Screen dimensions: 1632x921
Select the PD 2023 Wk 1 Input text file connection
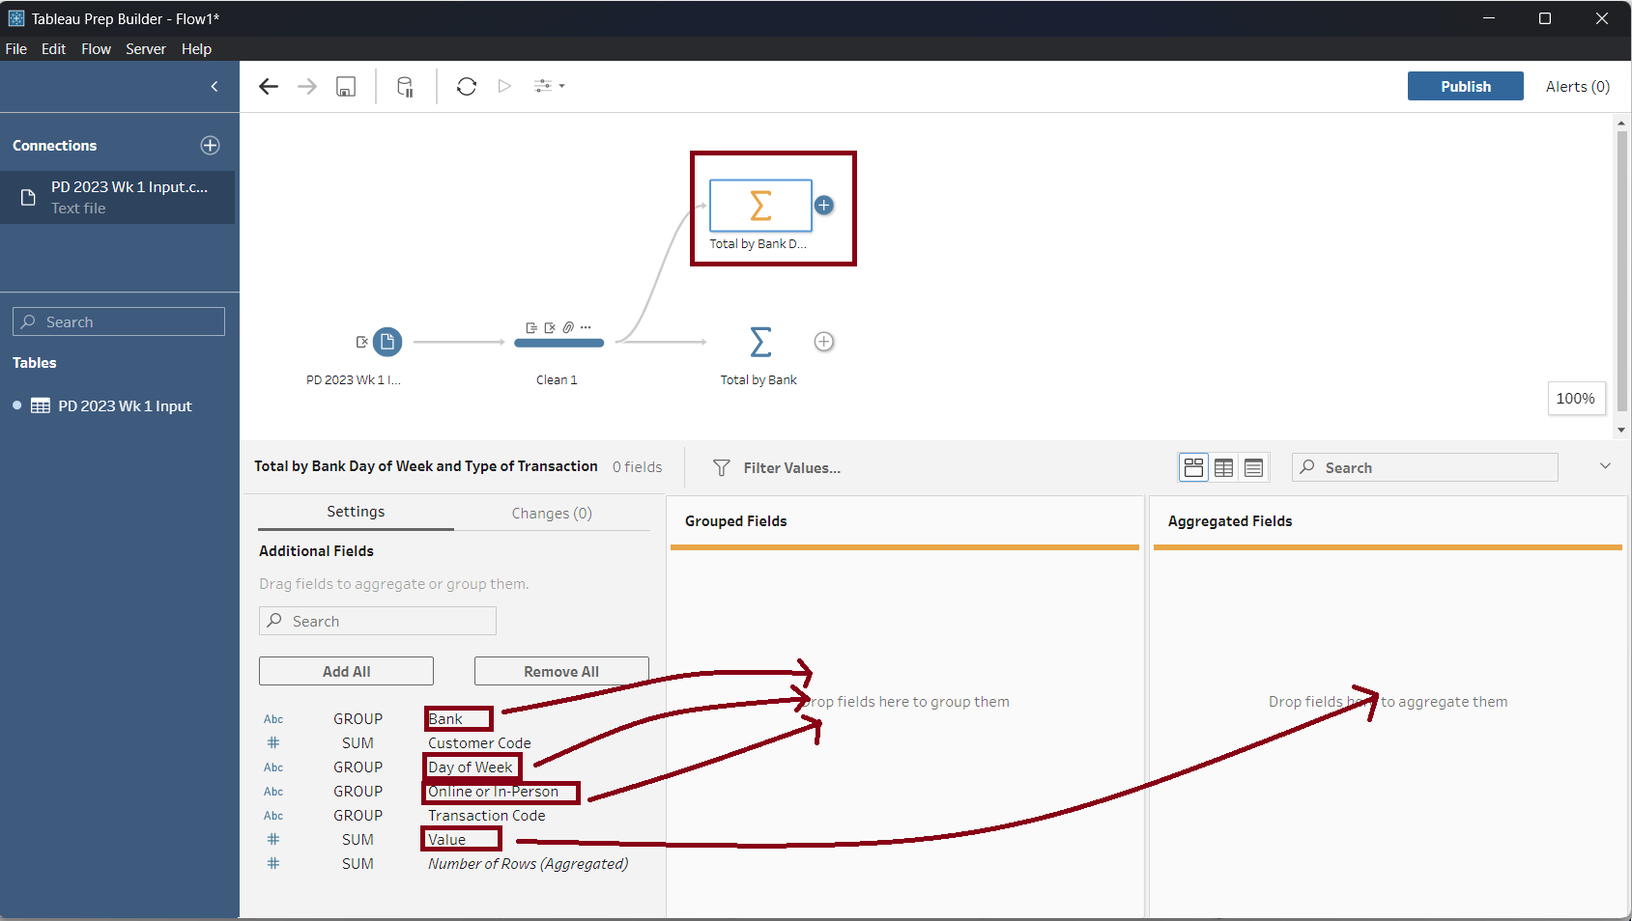118,197
